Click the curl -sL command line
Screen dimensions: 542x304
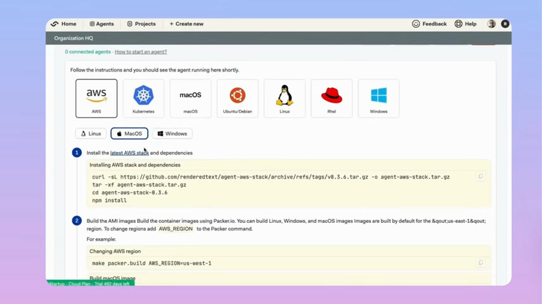pyautogui.click(x=271, y=177)
